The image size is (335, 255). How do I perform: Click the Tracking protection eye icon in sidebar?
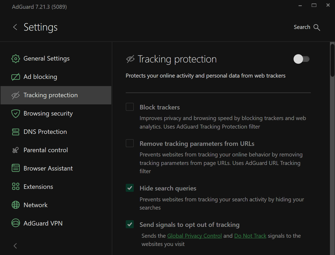16,95
